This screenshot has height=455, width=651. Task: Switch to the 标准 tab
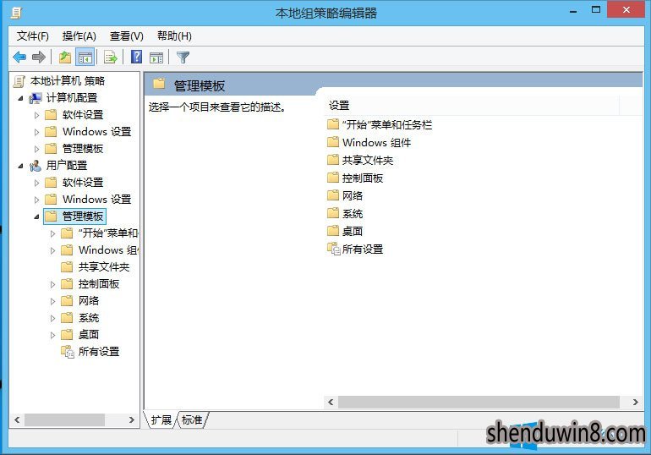[192, 420]
